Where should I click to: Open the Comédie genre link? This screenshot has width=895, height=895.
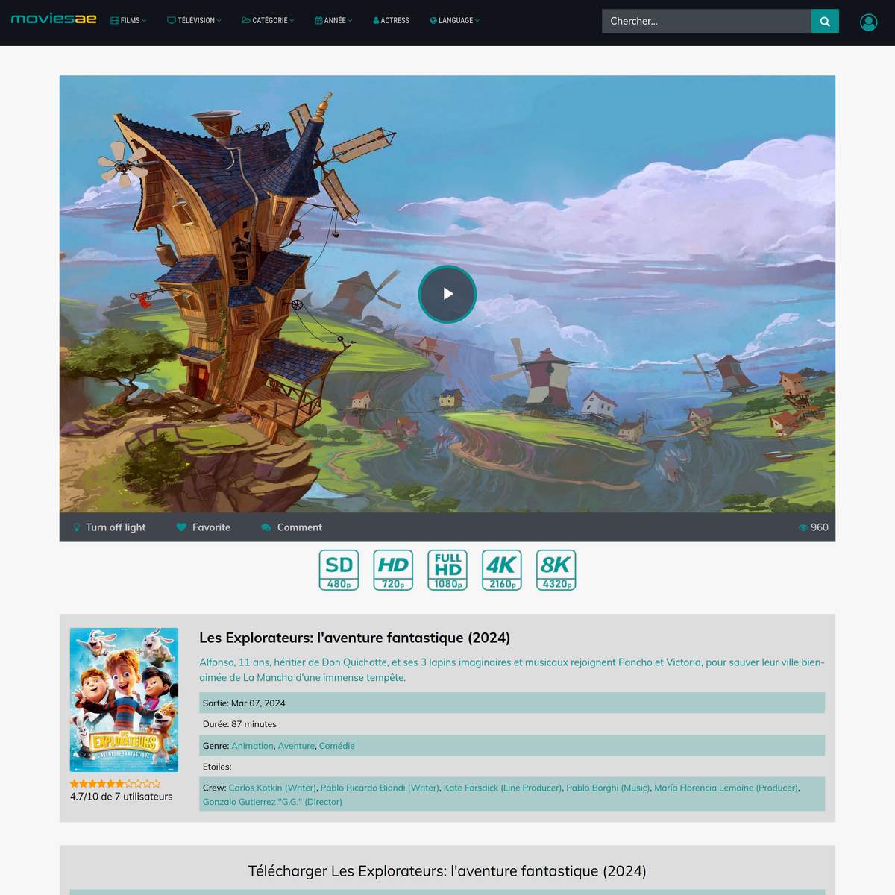pos(336,746)
